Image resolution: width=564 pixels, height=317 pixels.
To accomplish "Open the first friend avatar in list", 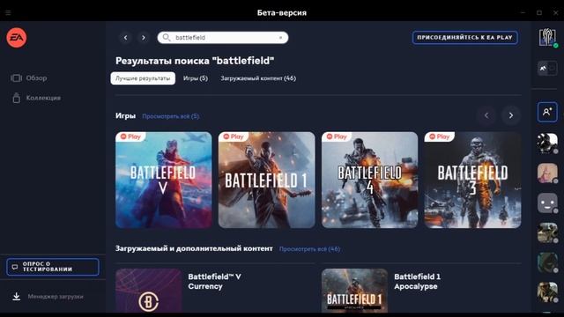I will pyautogui.click(x=547, y=143).
